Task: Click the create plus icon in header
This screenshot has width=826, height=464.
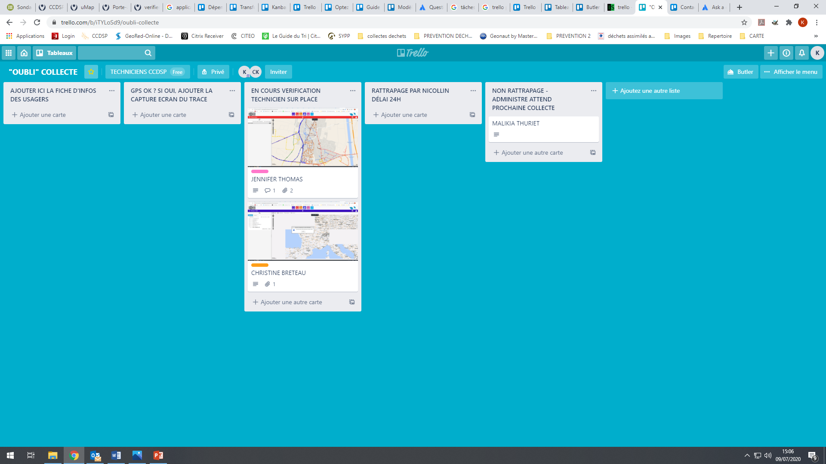Action: coord(771,53)
